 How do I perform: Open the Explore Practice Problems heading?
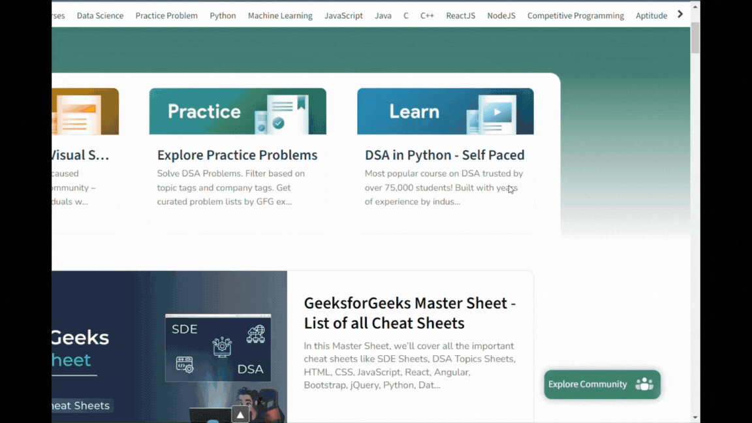pyautogui.click(x=238, y=155)
